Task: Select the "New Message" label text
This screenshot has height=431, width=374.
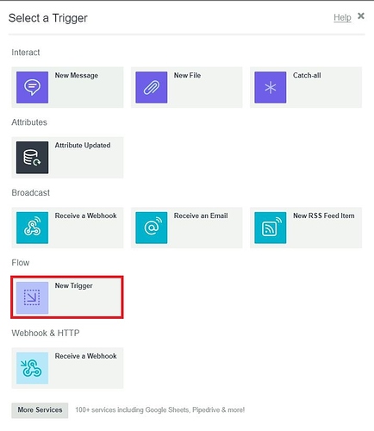Action: point(77,75)
